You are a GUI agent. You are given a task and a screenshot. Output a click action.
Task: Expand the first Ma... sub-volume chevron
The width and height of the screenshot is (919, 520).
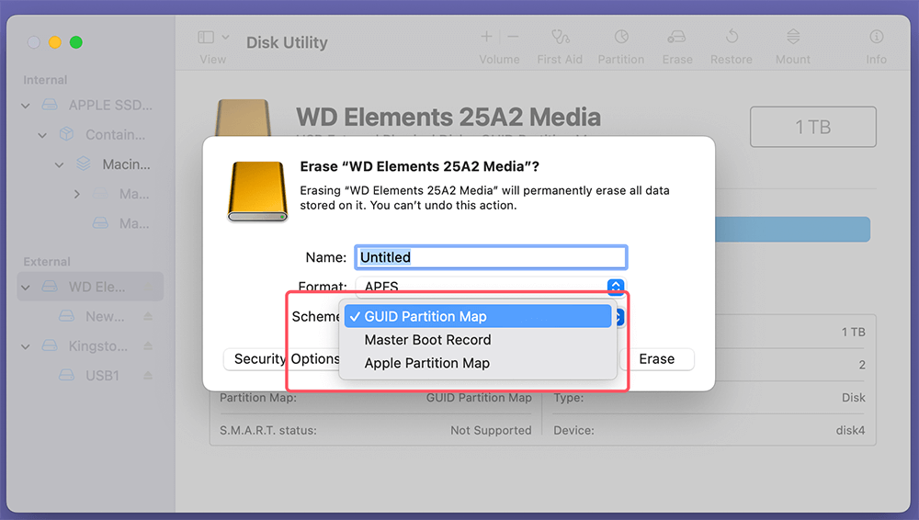pos(77,194)
